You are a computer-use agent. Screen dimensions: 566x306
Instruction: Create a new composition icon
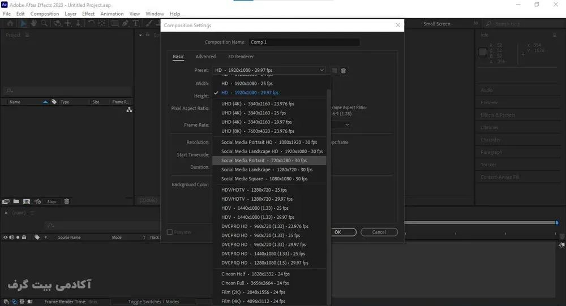[x=27, y=201]
